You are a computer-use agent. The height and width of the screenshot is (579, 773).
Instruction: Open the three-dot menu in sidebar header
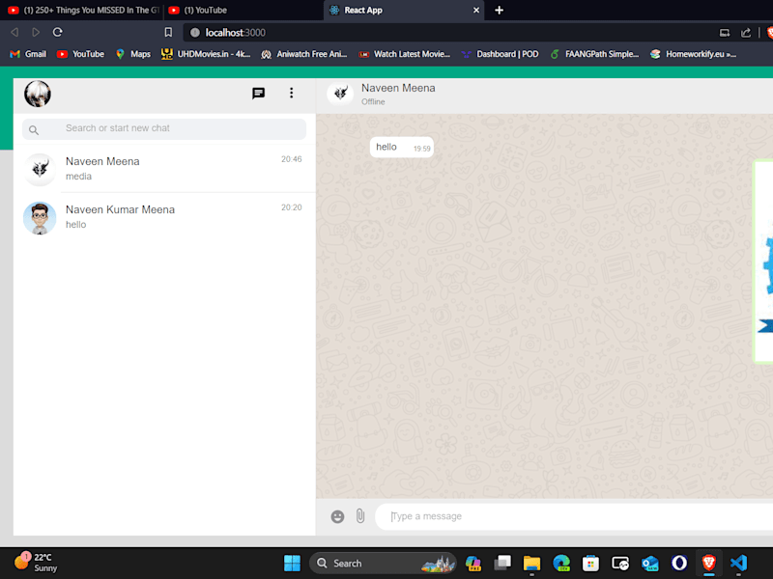292,93
